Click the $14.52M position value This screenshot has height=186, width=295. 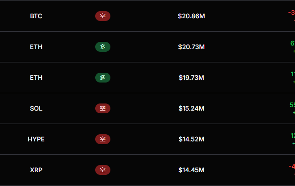tap(191, 139)
